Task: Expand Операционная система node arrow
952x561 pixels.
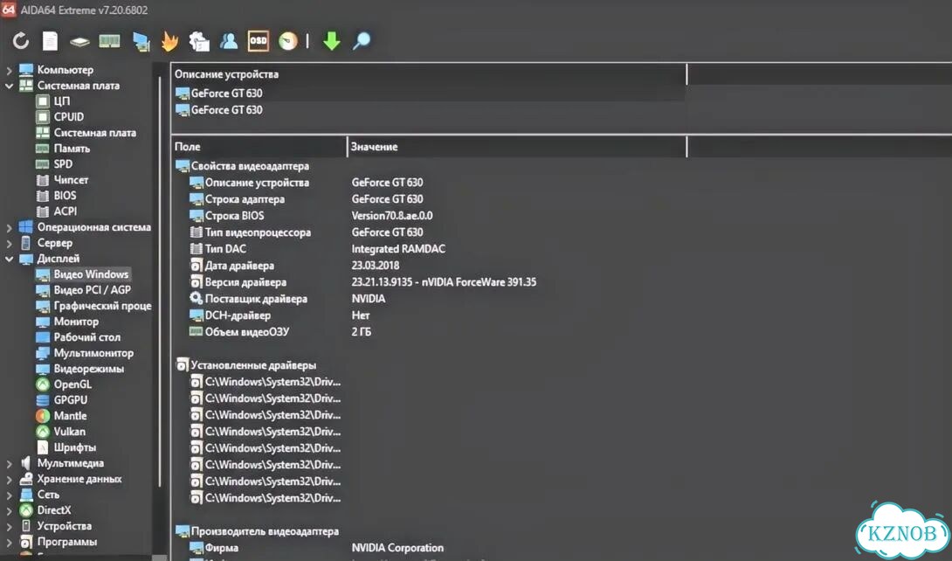Action: tap(9, 228)
